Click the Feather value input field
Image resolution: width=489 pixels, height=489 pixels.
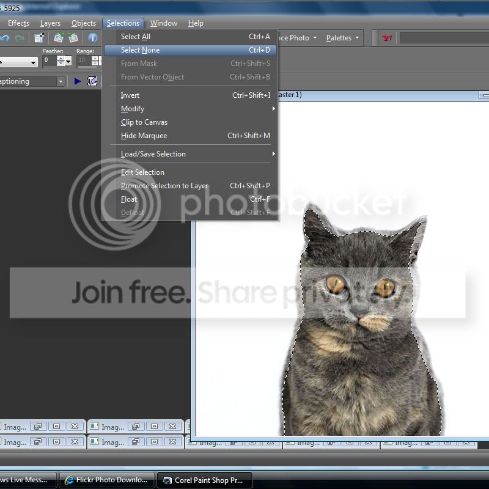coord(49,61)
